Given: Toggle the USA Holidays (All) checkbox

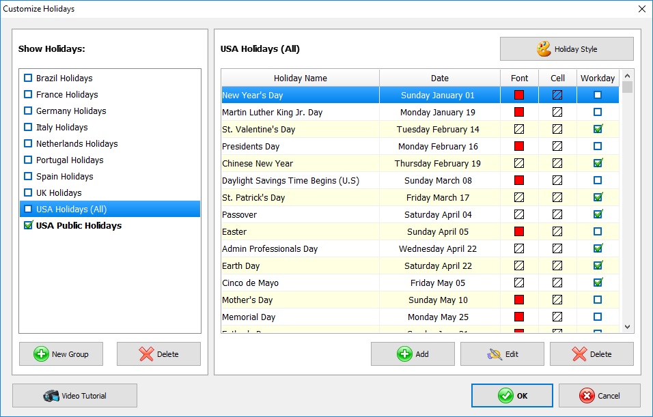Looking at the screenshot, I should tap(28, 209).
